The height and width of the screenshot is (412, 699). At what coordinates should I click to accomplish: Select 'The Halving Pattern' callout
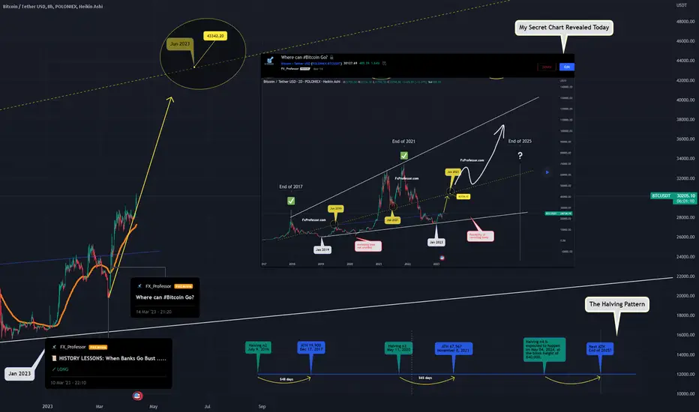(617, 304)
